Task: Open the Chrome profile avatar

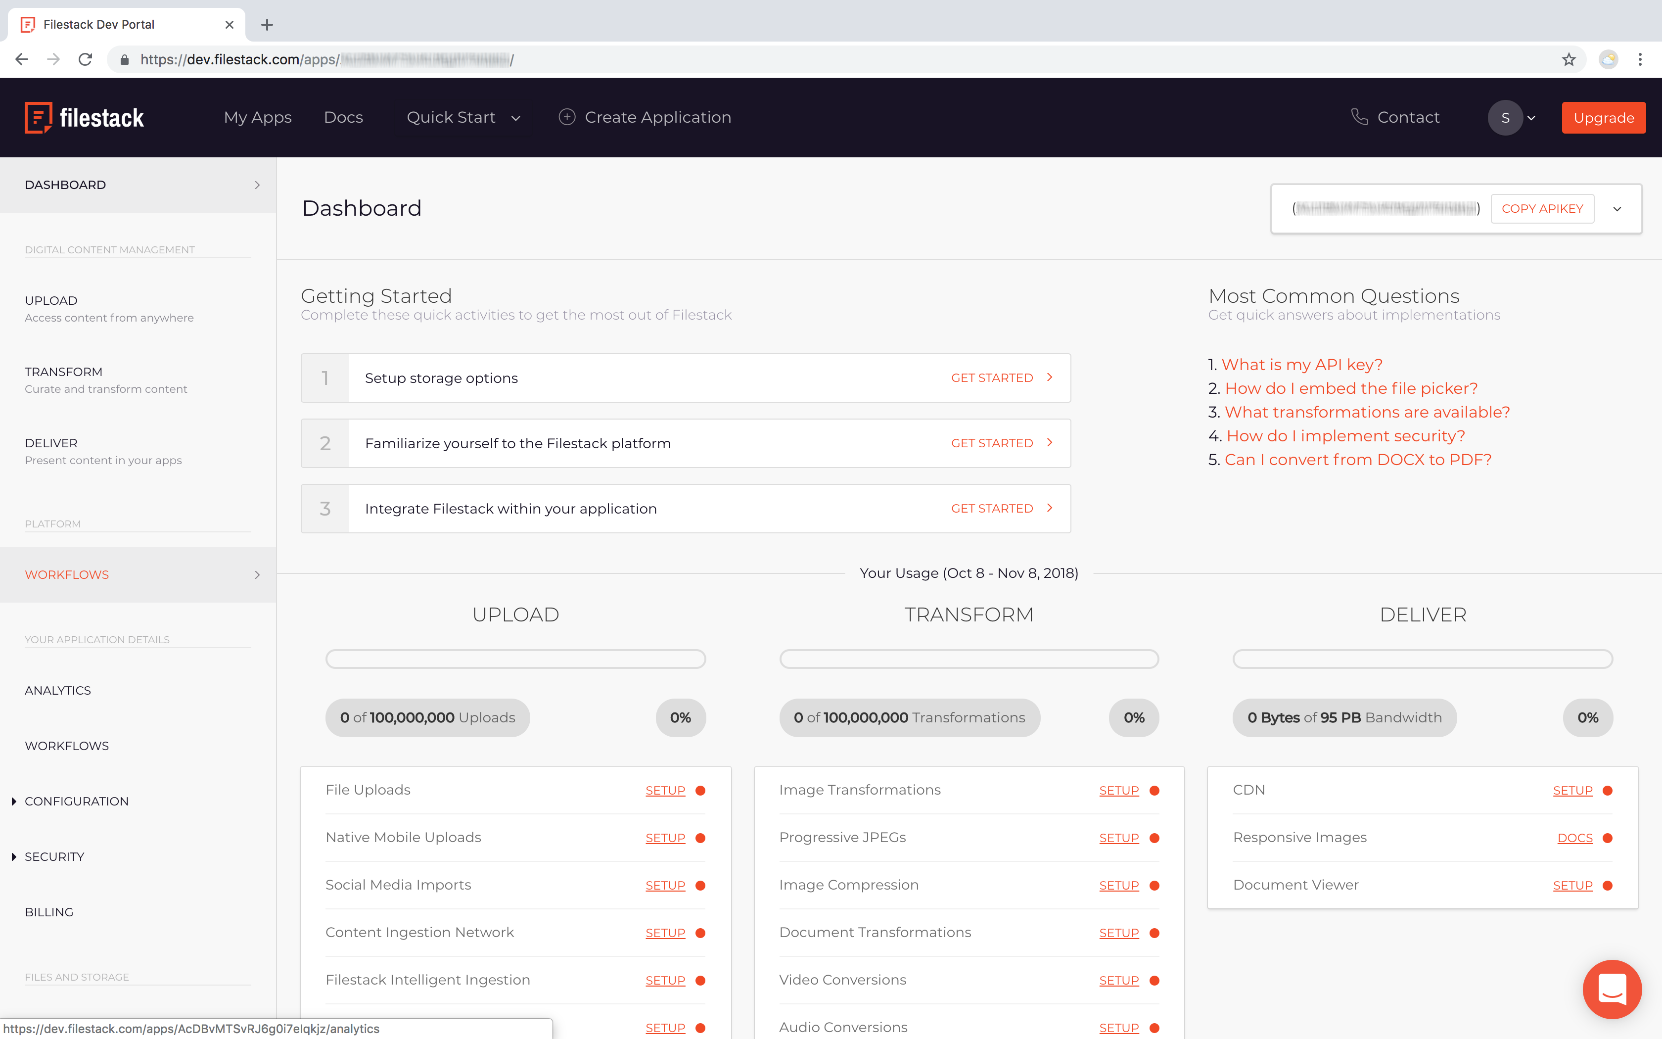Action: click(x=1609, y=60)
